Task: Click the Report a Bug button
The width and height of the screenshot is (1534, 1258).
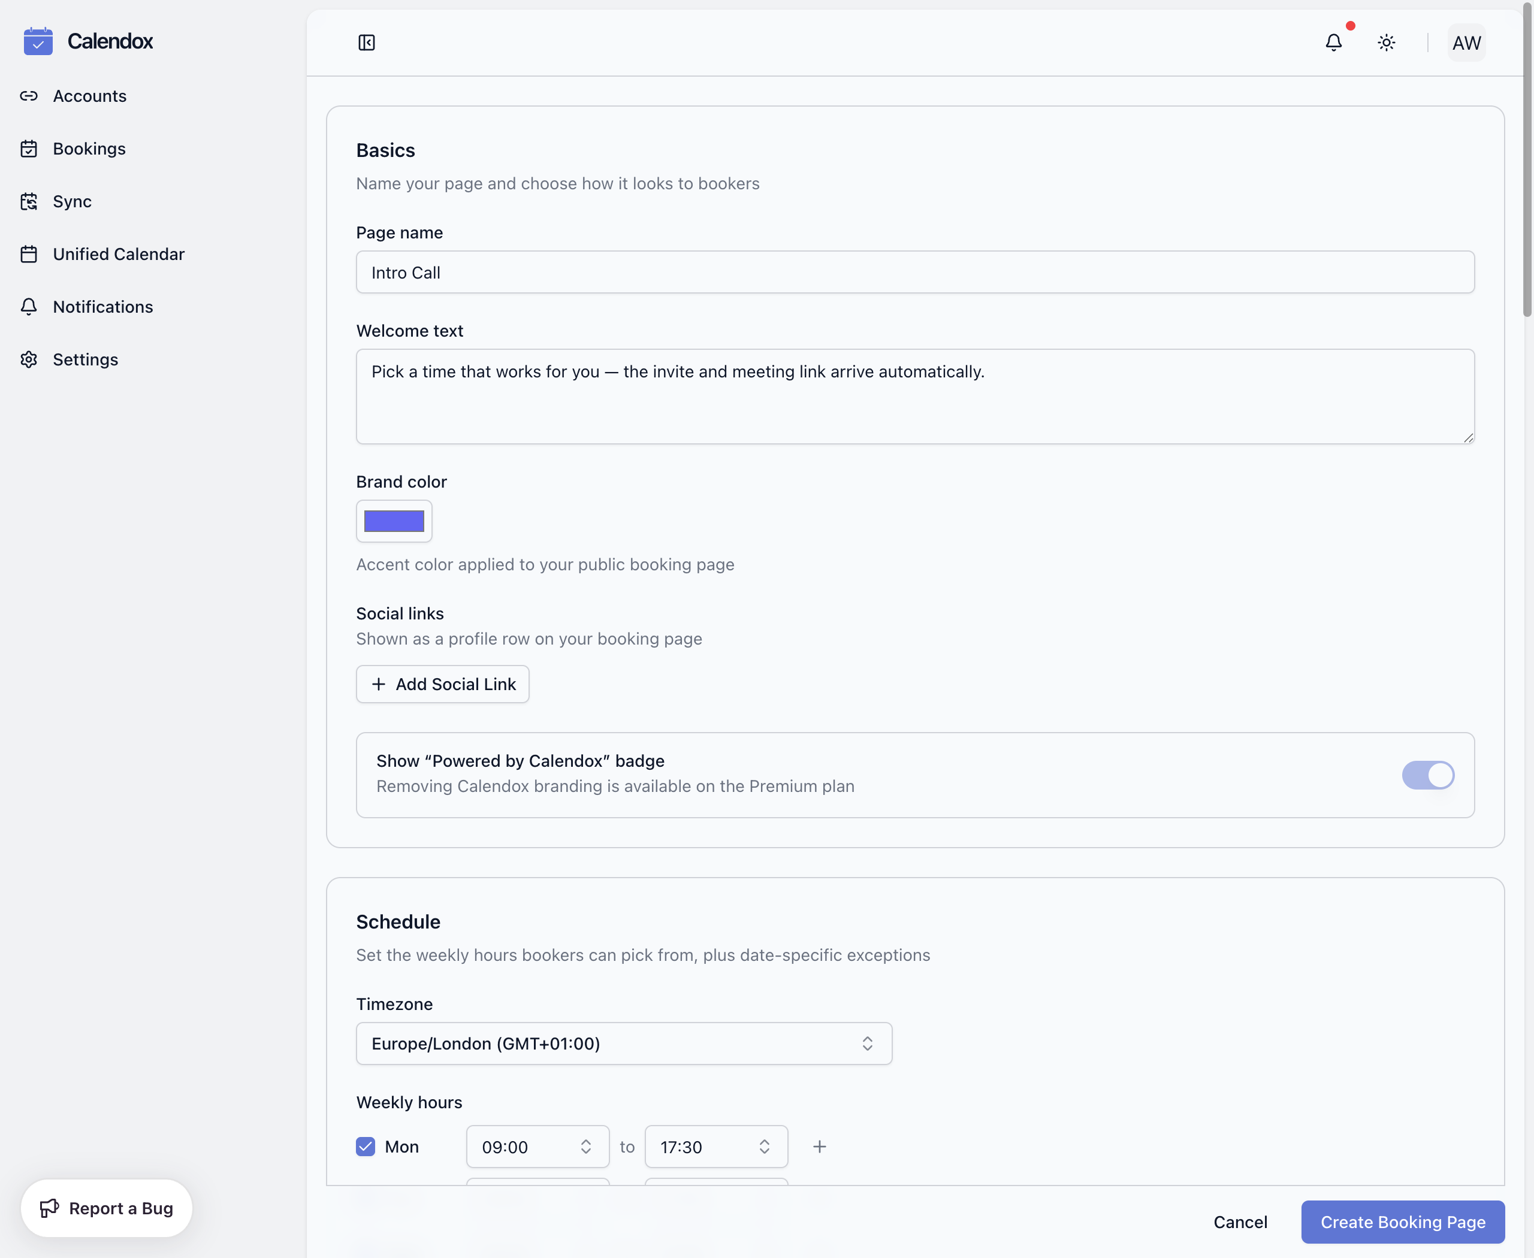Action: coord(107,1208)
